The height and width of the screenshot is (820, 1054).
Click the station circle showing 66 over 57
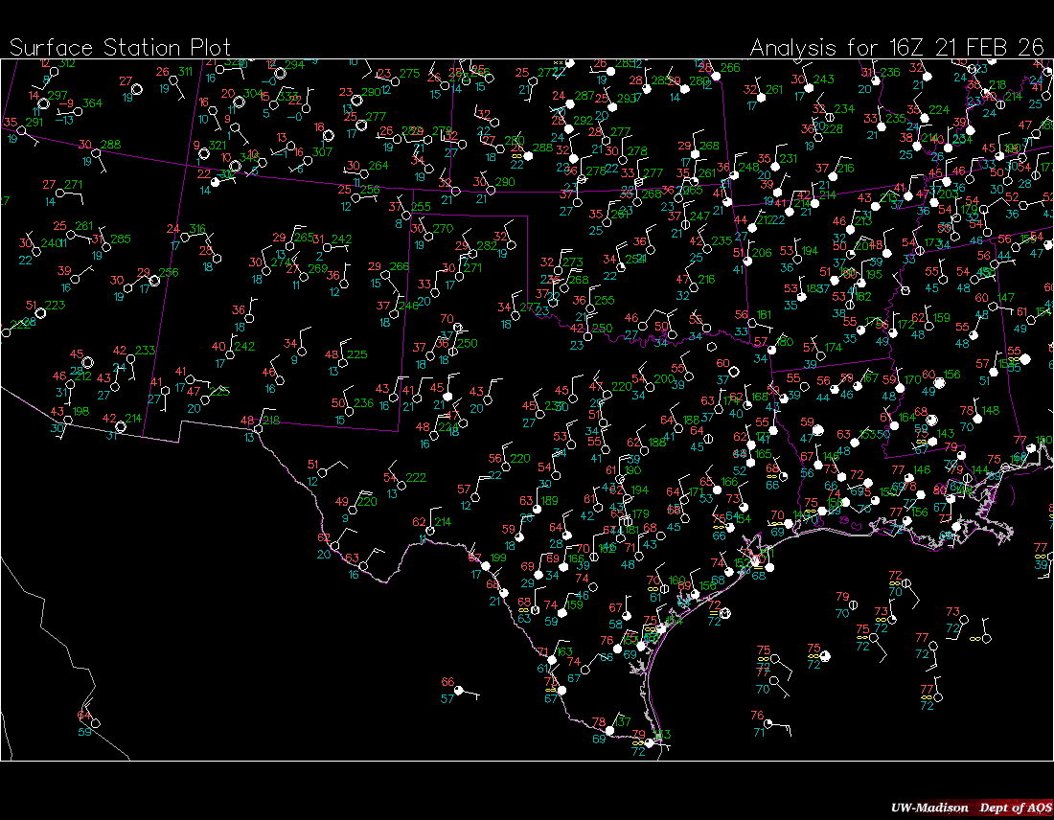pos(458,689)
